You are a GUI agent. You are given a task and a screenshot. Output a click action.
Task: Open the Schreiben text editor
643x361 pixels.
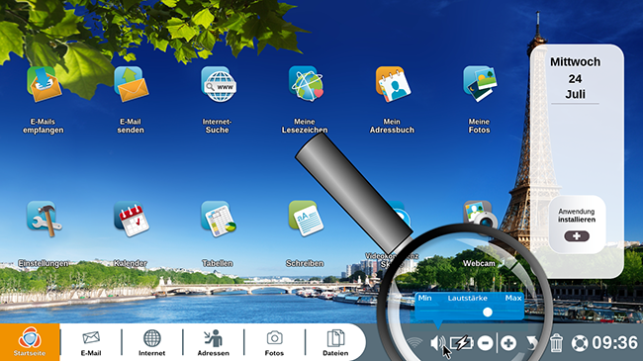tap(306, 219)
